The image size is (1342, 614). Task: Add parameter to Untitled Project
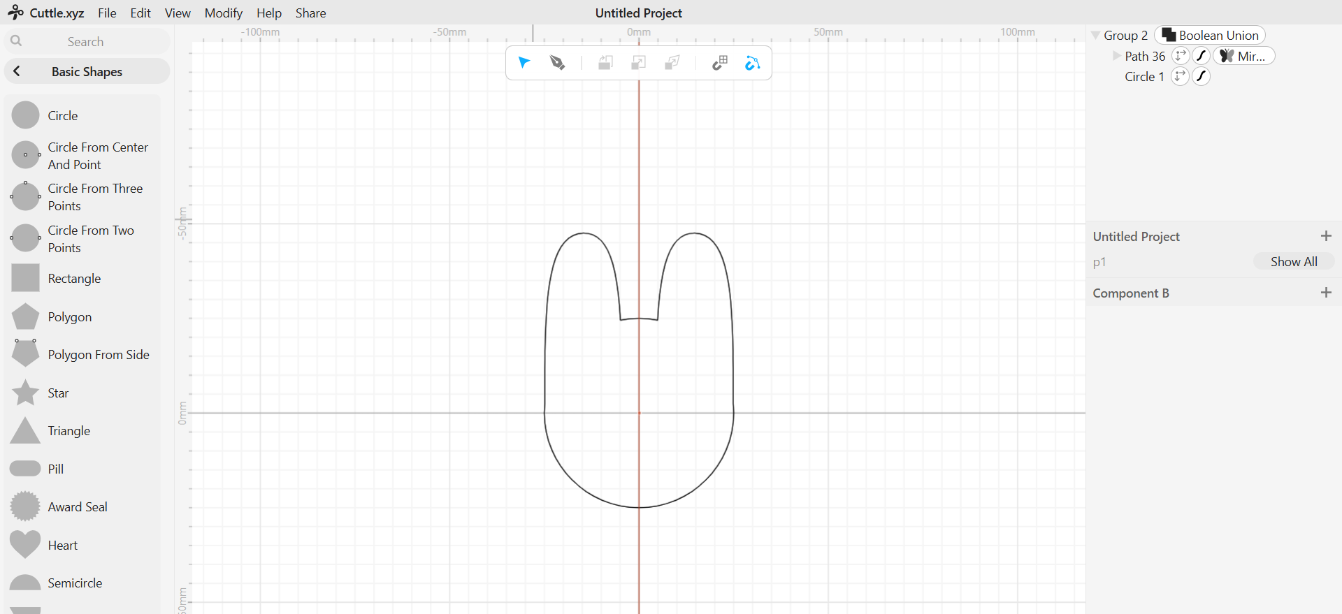pyautogui.click(x=1326, y=236)
